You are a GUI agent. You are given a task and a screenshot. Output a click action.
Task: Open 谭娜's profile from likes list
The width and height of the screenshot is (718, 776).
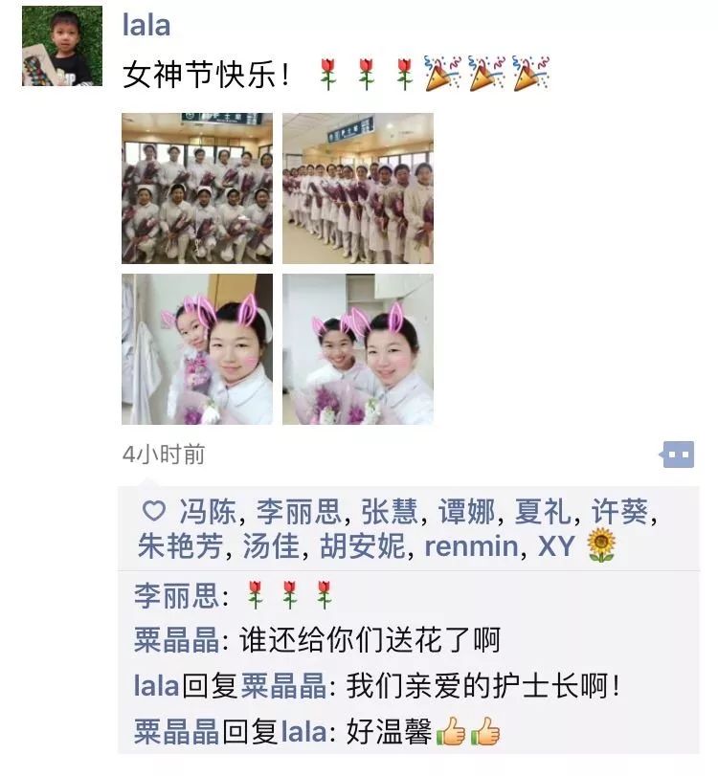[x=466, y=511]
